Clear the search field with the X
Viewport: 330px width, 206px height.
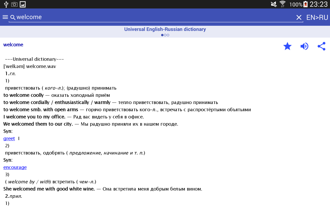(299, 18)
